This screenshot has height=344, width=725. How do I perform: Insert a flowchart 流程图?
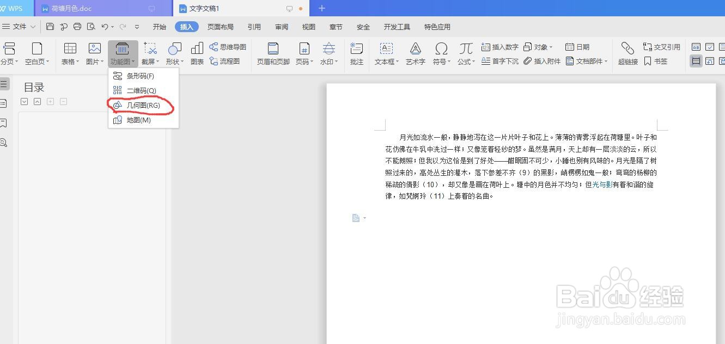click(x=224, y=62)
